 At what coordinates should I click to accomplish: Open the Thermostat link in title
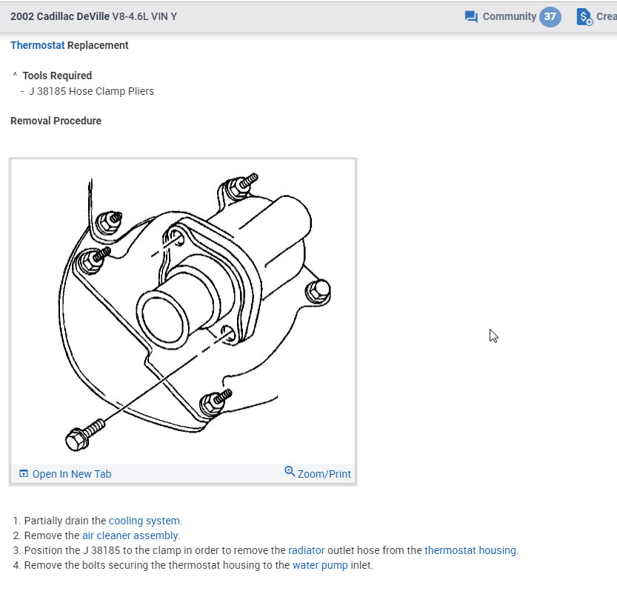pos(37,45)
